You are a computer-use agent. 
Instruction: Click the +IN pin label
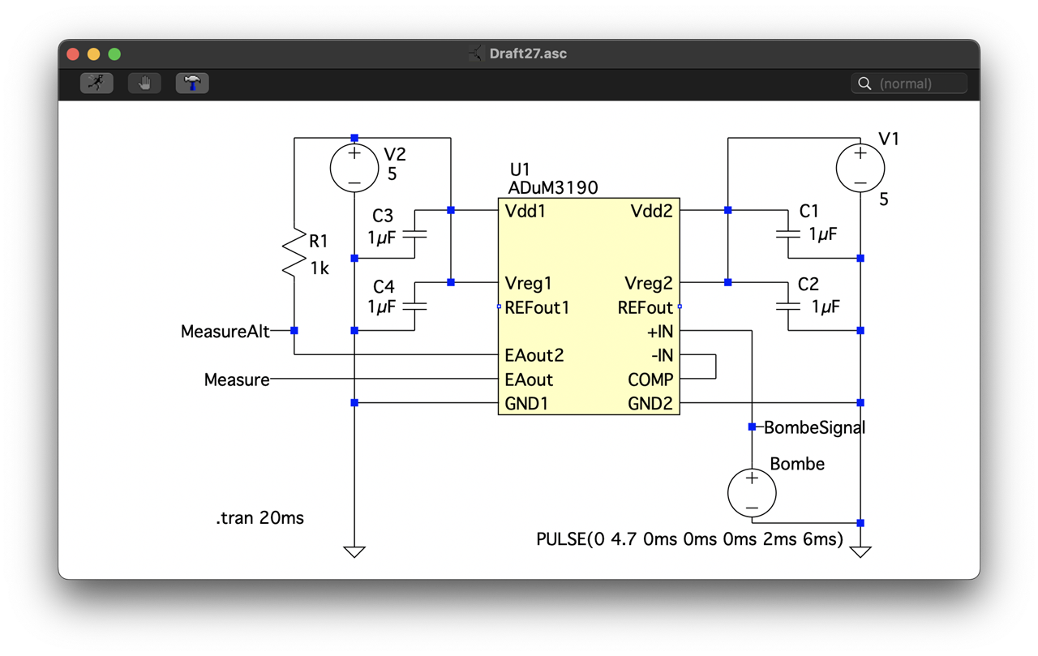pyautogui.click(x=660, y=332)
